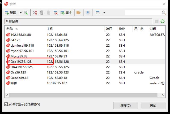This screenshot has width=170, height=114.
Task: Click the 新建 new session button
Action: 11,13
